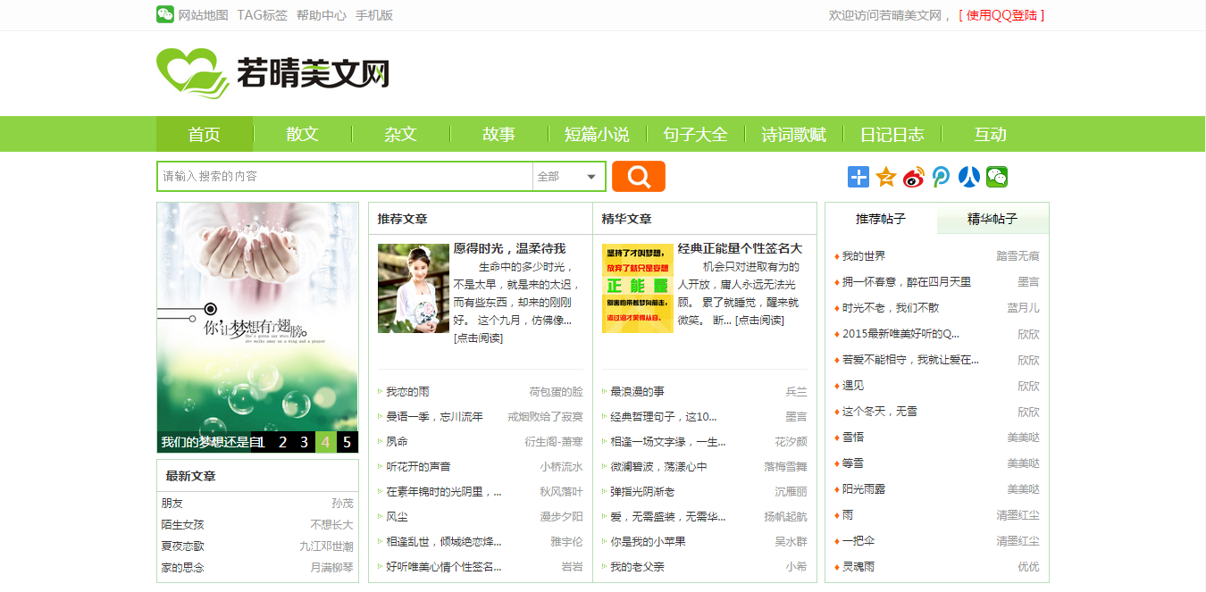Share via the WeChat icon beside Renren

[997, 177]
